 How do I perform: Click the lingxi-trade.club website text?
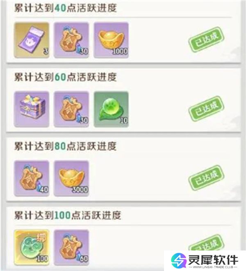tap(213, 267)
